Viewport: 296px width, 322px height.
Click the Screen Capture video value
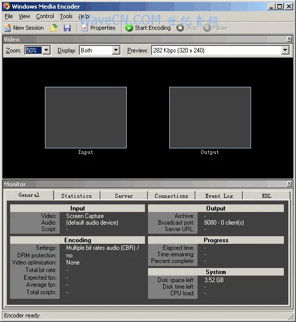85,216
